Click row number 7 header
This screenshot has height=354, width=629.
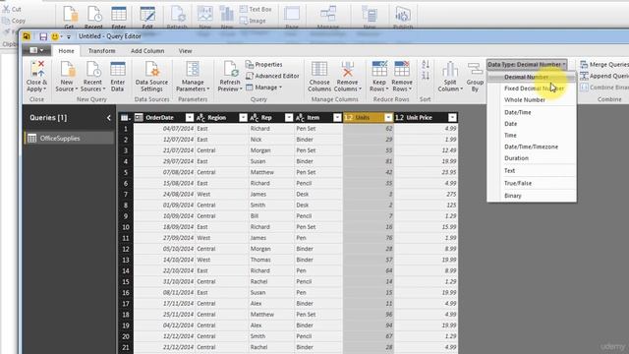click(126, 195)
